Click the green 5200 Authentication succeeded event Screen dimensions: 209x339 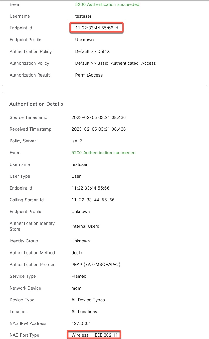coord(107,4)
